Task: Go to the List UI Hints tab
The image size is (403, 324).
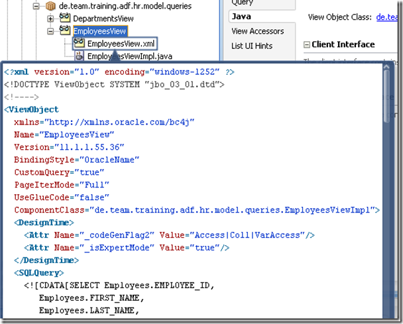Action: pos(252,46)
